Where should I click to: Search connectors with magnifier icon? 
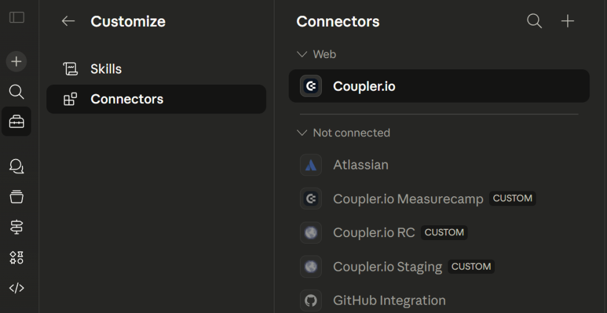click(534, 21)
